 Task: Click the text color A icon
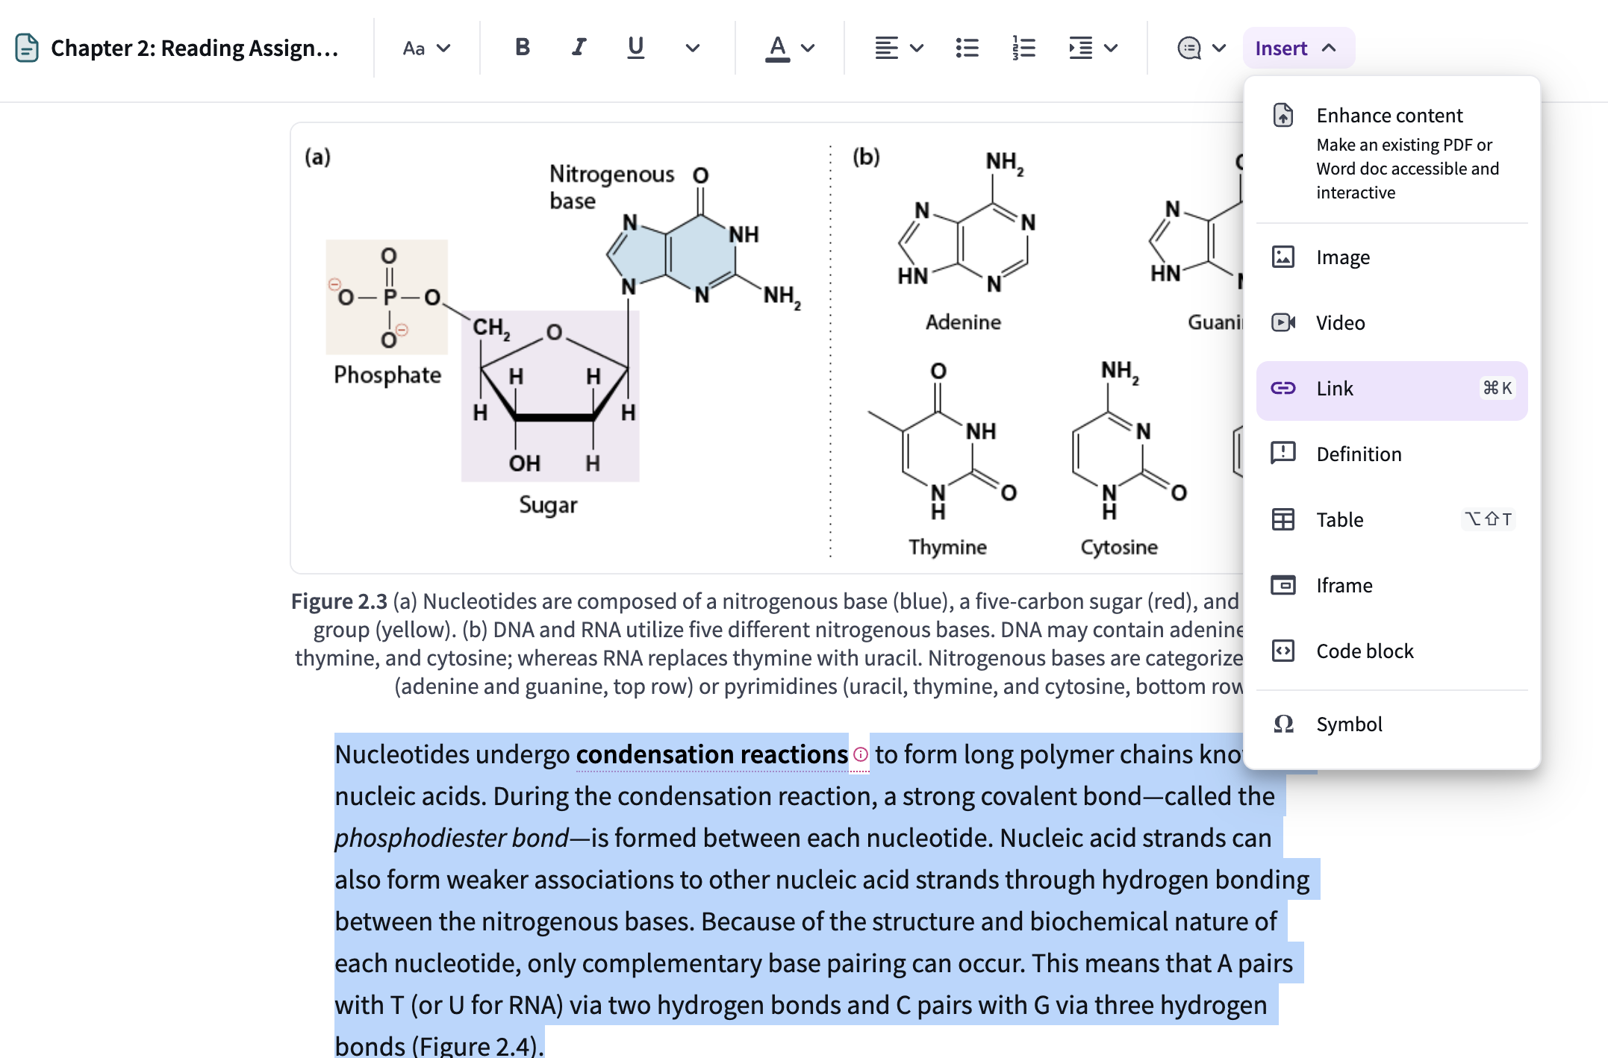[x=777, y=48]
